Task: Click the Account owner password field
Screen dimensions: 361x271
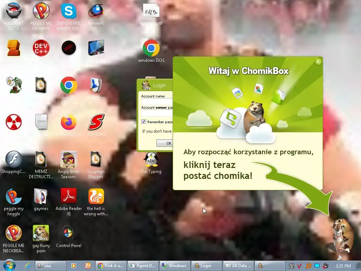Action: click(x=157, y=113)
